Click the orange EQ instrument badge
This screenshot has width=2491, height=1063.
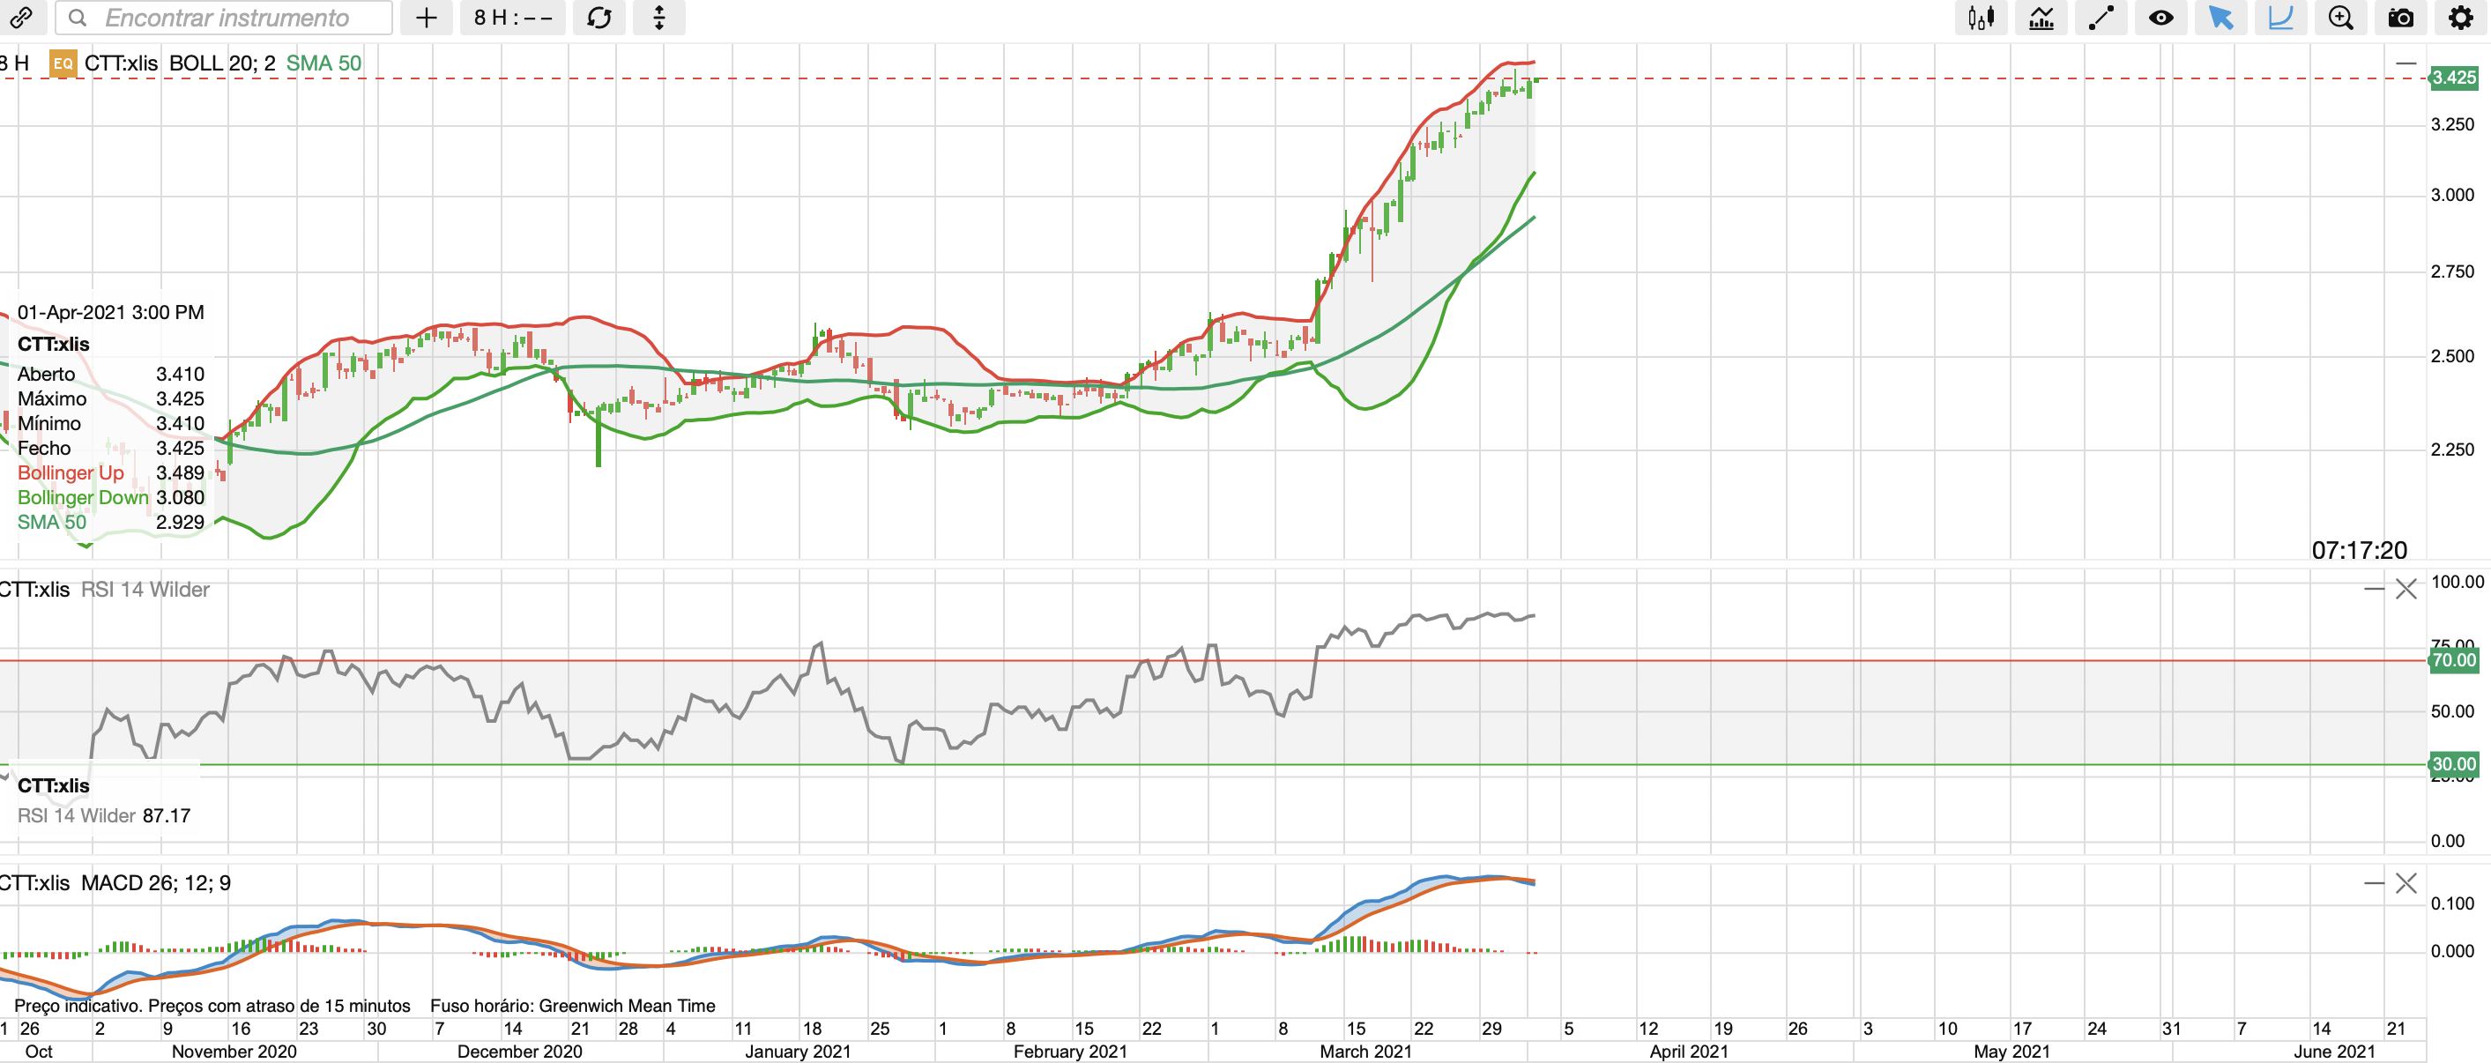(x=63, y=63)
